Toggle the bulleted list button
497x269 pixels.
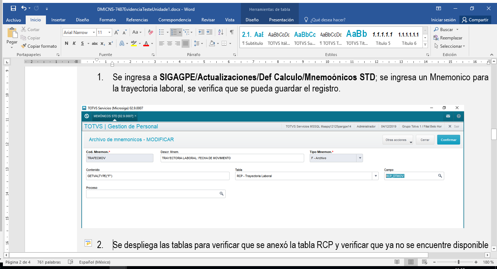tap(162, 33)
